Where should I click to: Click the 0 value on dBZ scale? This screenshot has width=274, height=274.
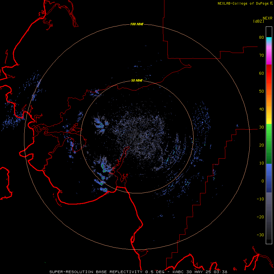(263, 181)
